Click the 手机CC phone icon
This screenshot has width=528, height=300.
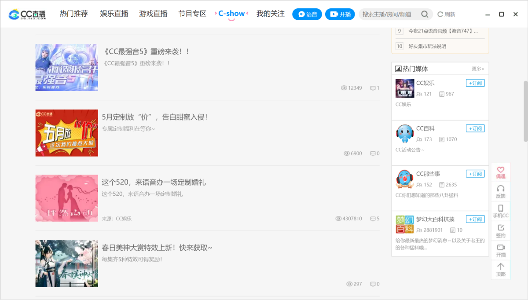coord(501,209)
